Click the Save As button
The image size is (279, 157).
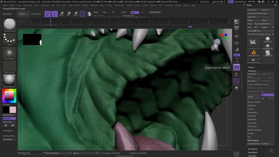[267, 10]
